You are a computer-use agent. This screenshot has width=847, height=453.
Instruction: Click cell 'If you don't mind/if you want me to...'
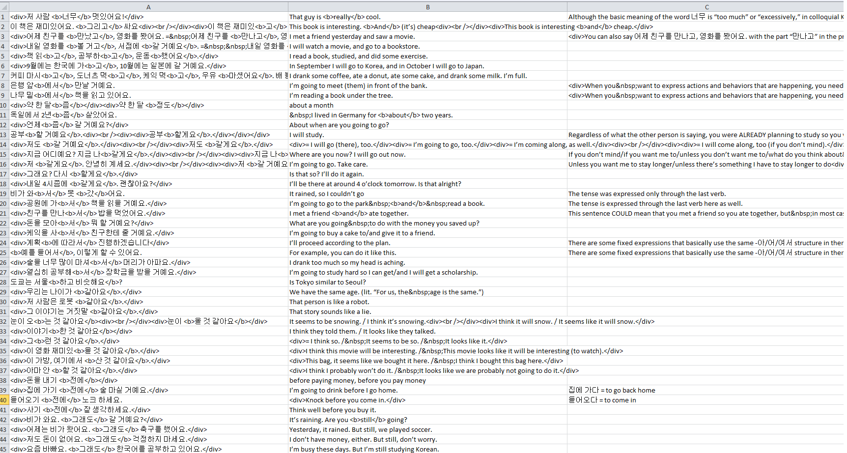click(706, 154)
